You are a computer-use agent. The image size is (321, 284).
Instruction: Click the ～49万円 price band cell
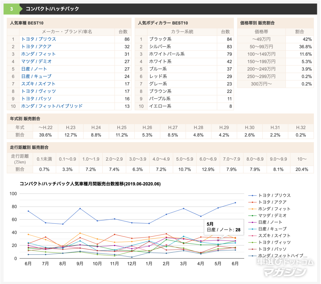[x=261, y=39]
